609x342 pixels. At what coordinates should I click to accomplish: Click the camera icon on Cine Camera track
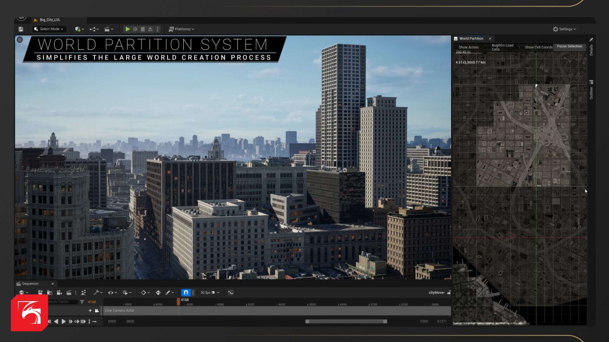(x=97, y=311)
